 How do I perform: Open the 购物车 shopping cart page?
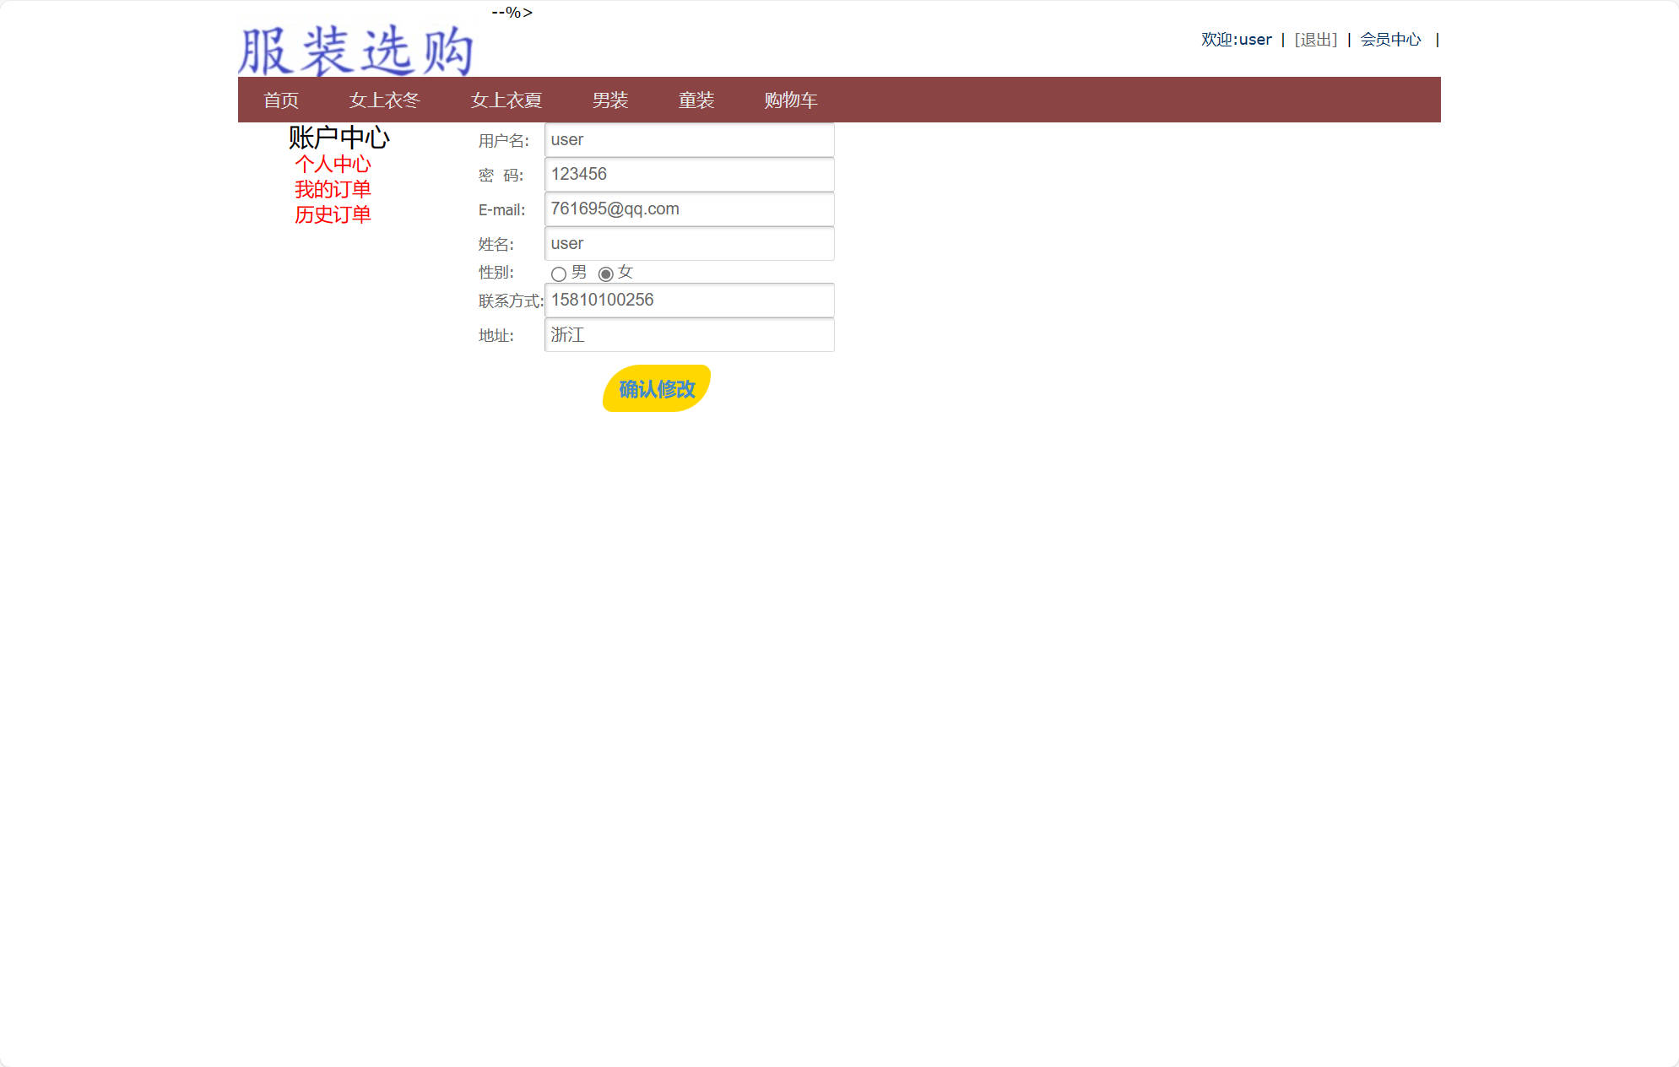[x=790, y=100]
